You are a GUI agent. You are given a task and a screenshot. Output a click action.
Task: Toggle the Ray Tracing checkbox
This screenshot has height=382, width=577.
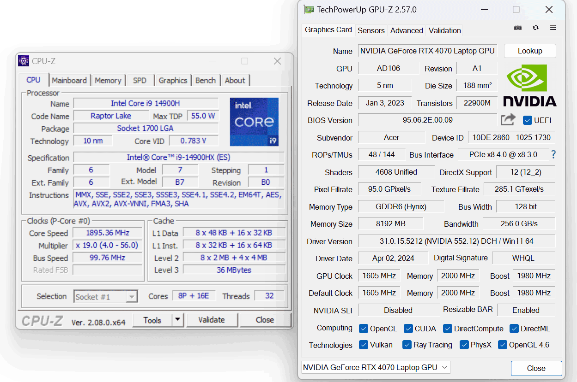click(407, 345)
